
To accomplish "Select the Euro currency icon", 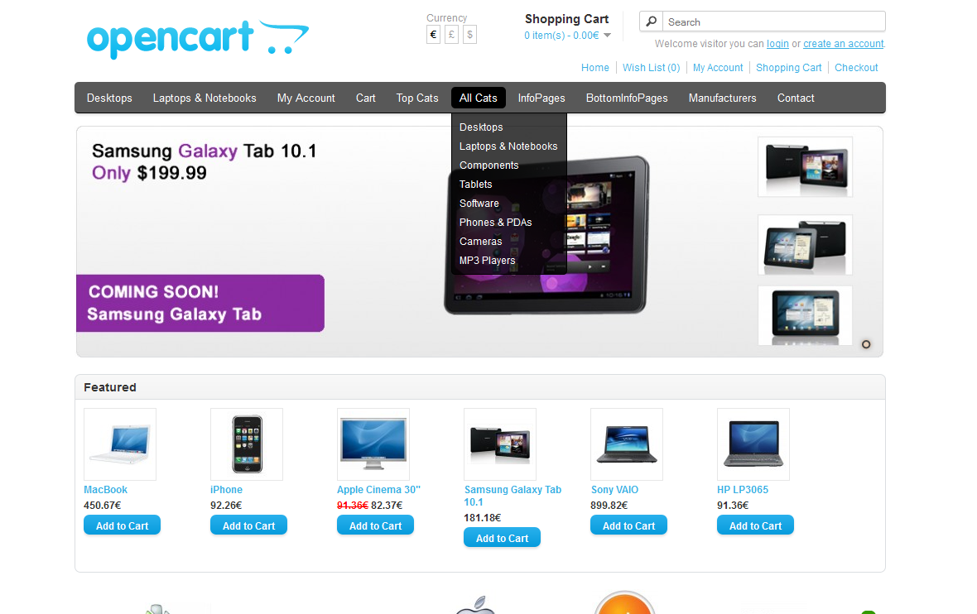I will click(x=434, y=35).
